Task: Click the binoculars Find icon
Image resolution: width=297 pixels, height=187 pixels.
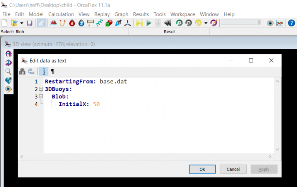Action: pos(22,72)
